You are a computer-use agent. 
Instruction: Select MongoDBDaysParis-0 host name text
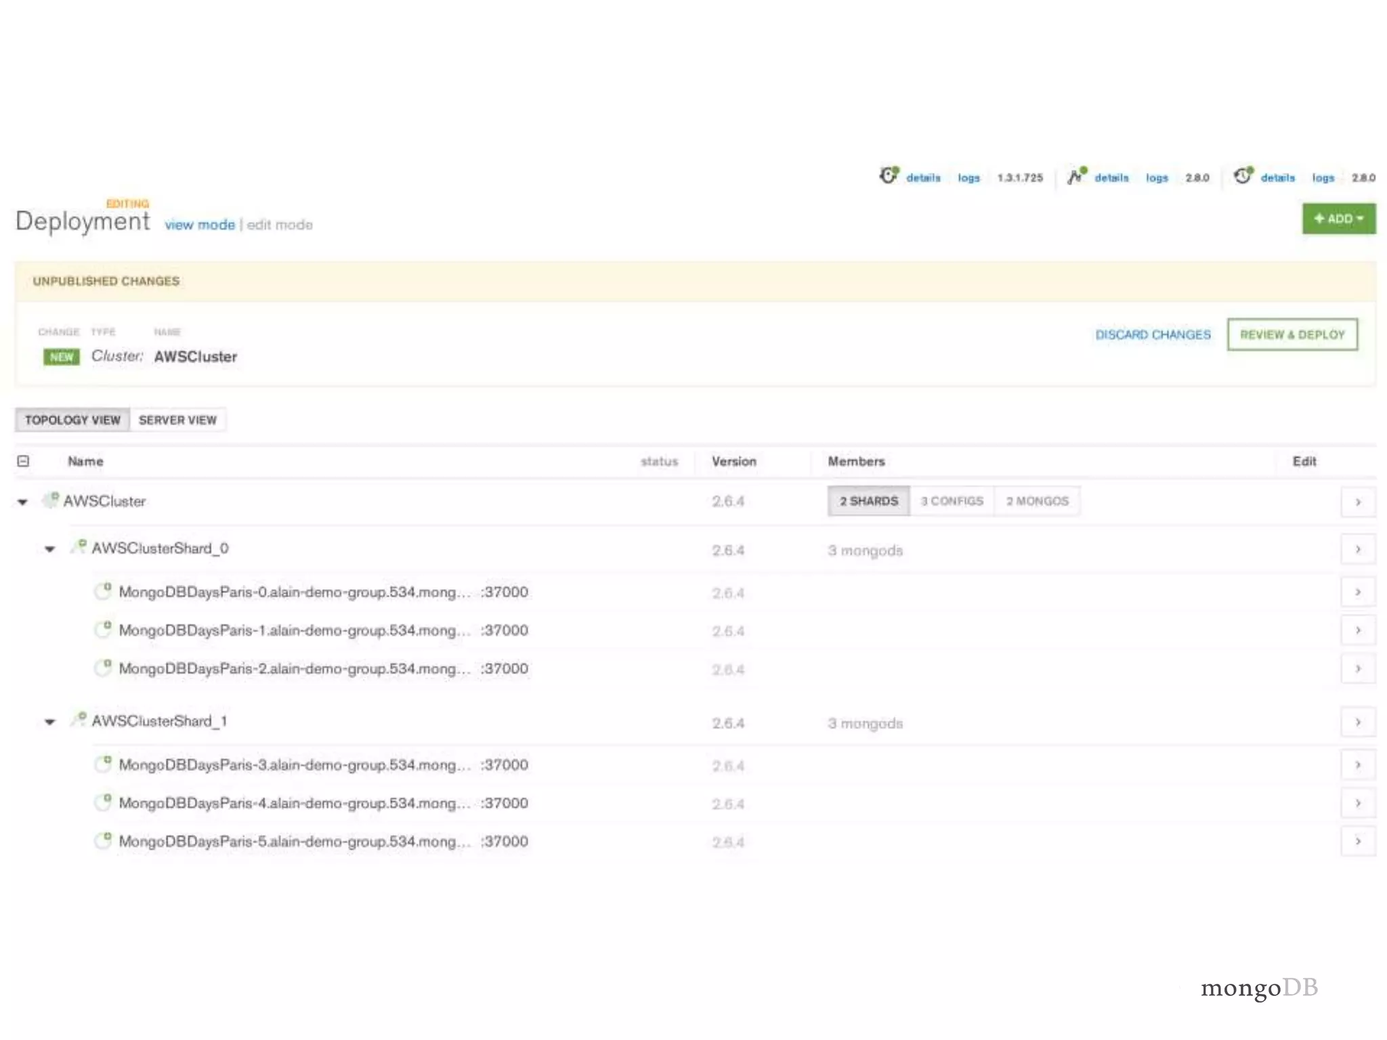pyautogui.click(x=295, y=592)
